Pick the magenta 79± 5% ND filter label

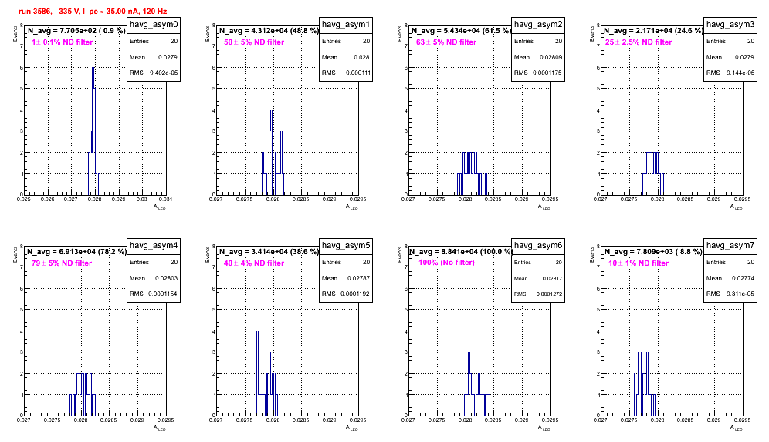pos(62,263)
